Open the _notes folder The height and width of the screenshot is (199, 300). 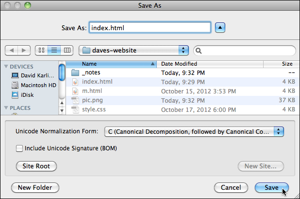tap(91, 72)
